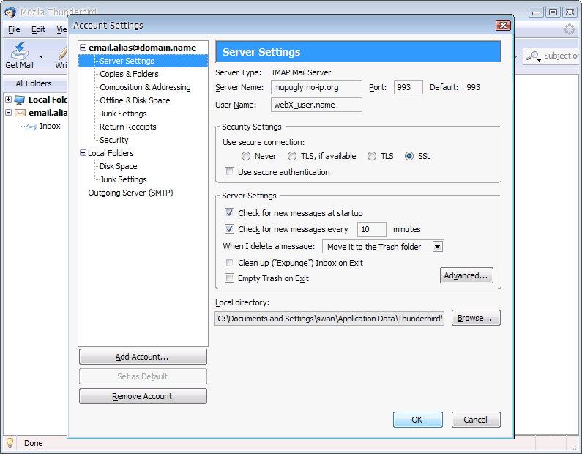Open the delete message action dropdown

tap(438, 247)
